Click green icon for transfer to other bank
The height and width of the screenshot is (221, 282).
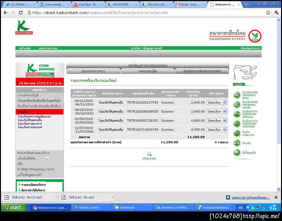pos(237,133)
